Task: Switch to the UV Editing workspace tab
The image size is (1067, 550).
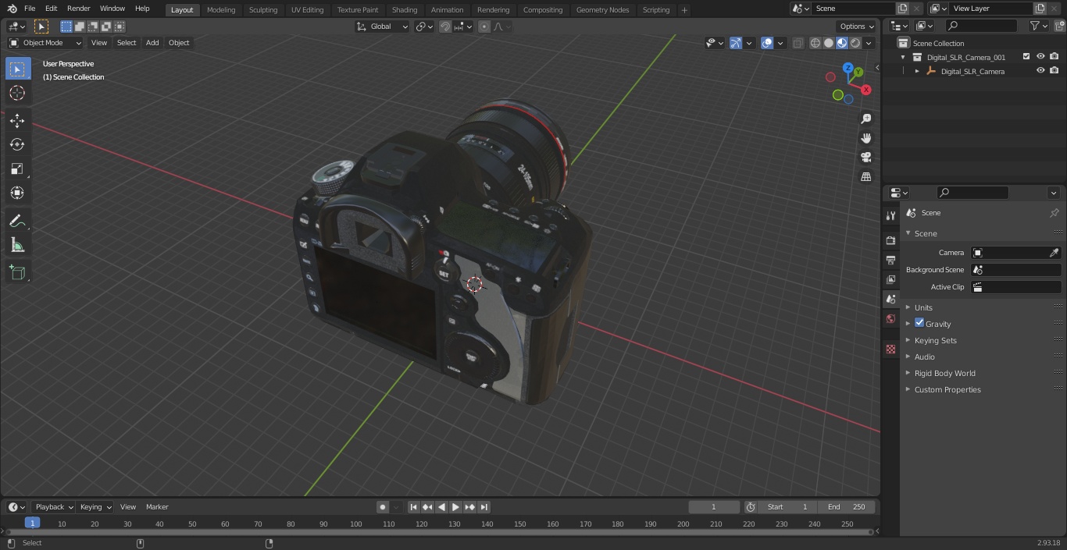Action: coord(307,10)
